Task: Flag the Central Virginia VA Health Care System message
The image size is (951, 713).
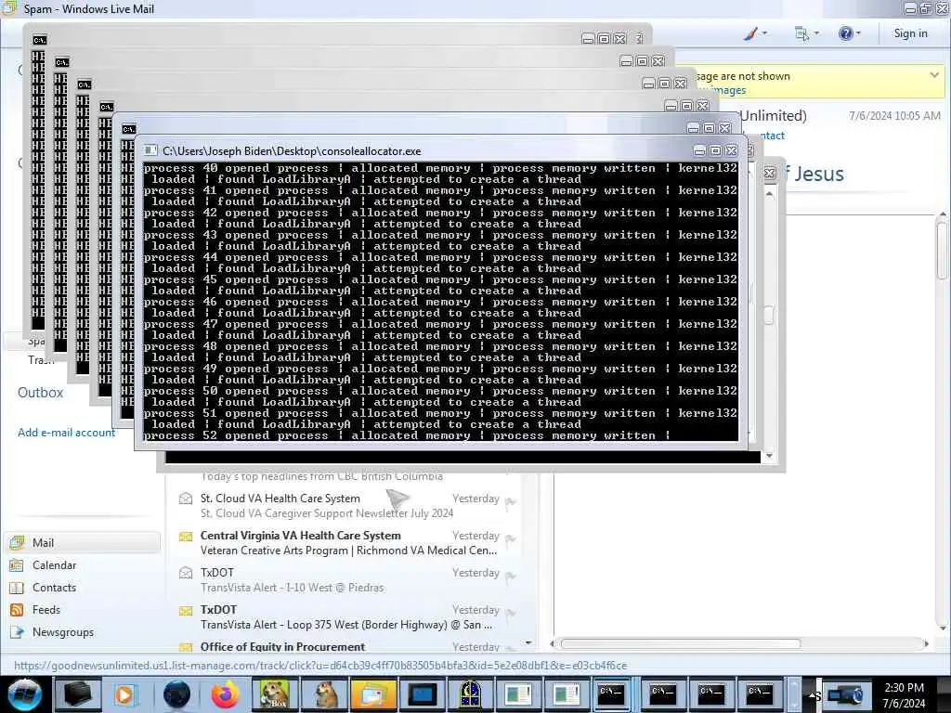Action: 511,539
